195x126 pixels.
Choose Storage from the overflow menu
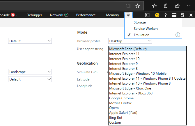coord(140,22)
